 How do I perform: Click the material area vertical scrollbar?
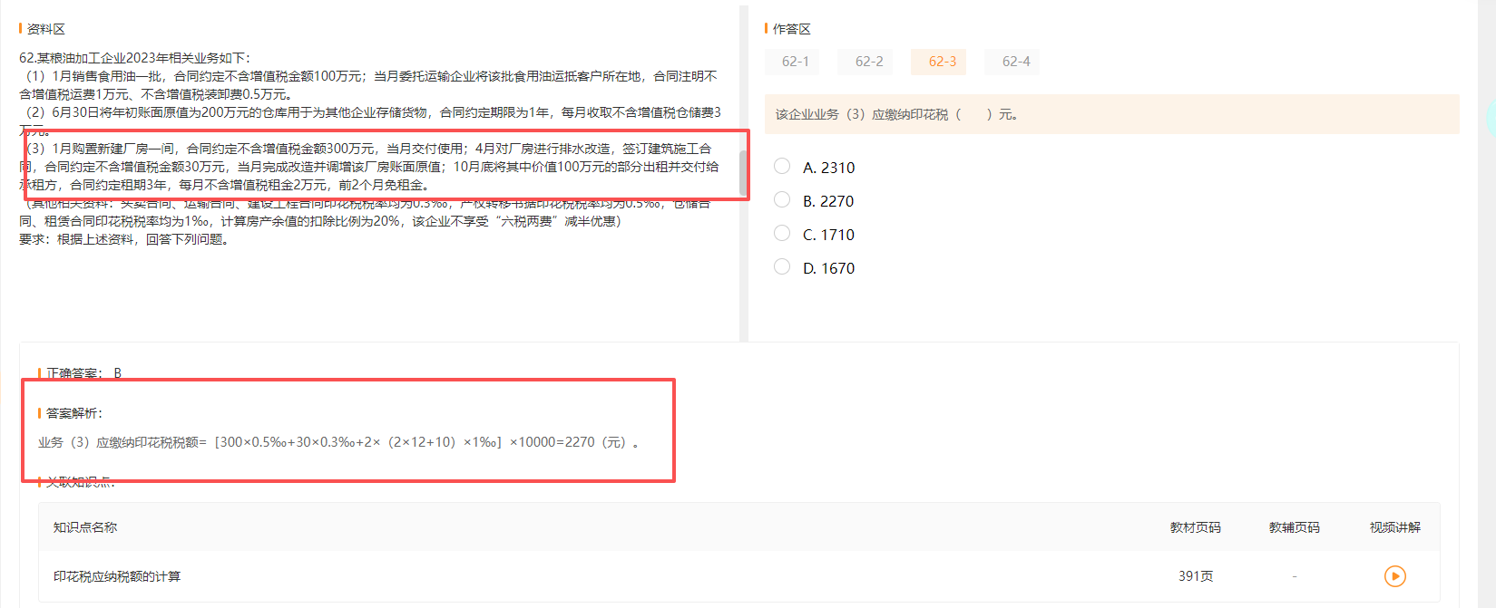click(x=743, y=172)
